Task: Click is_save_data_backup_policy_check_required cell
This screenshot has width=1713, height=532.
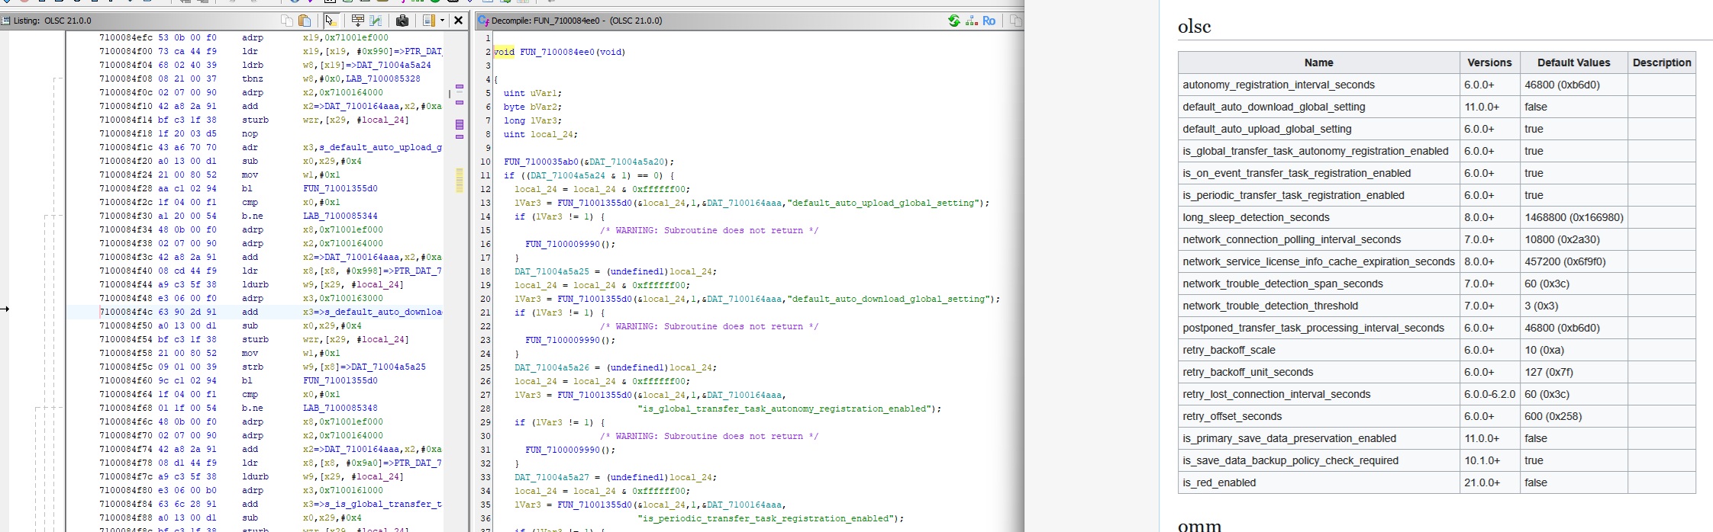Action: [x=1318, y=460]
